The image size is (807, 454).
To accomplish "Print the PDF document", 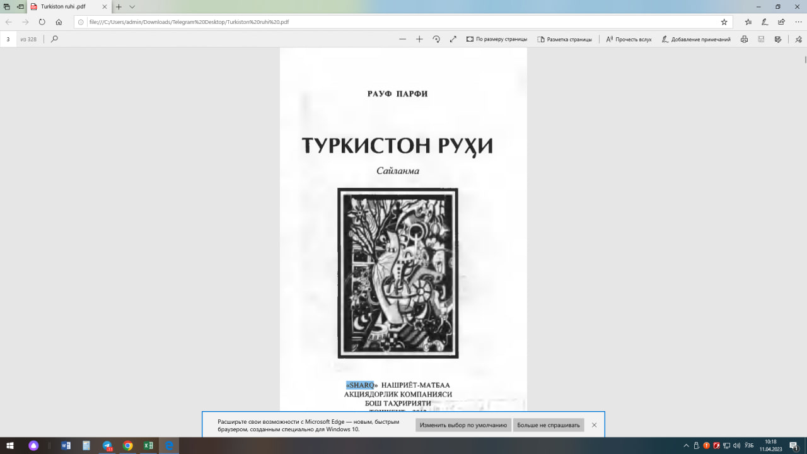I will tap(745, 39).
